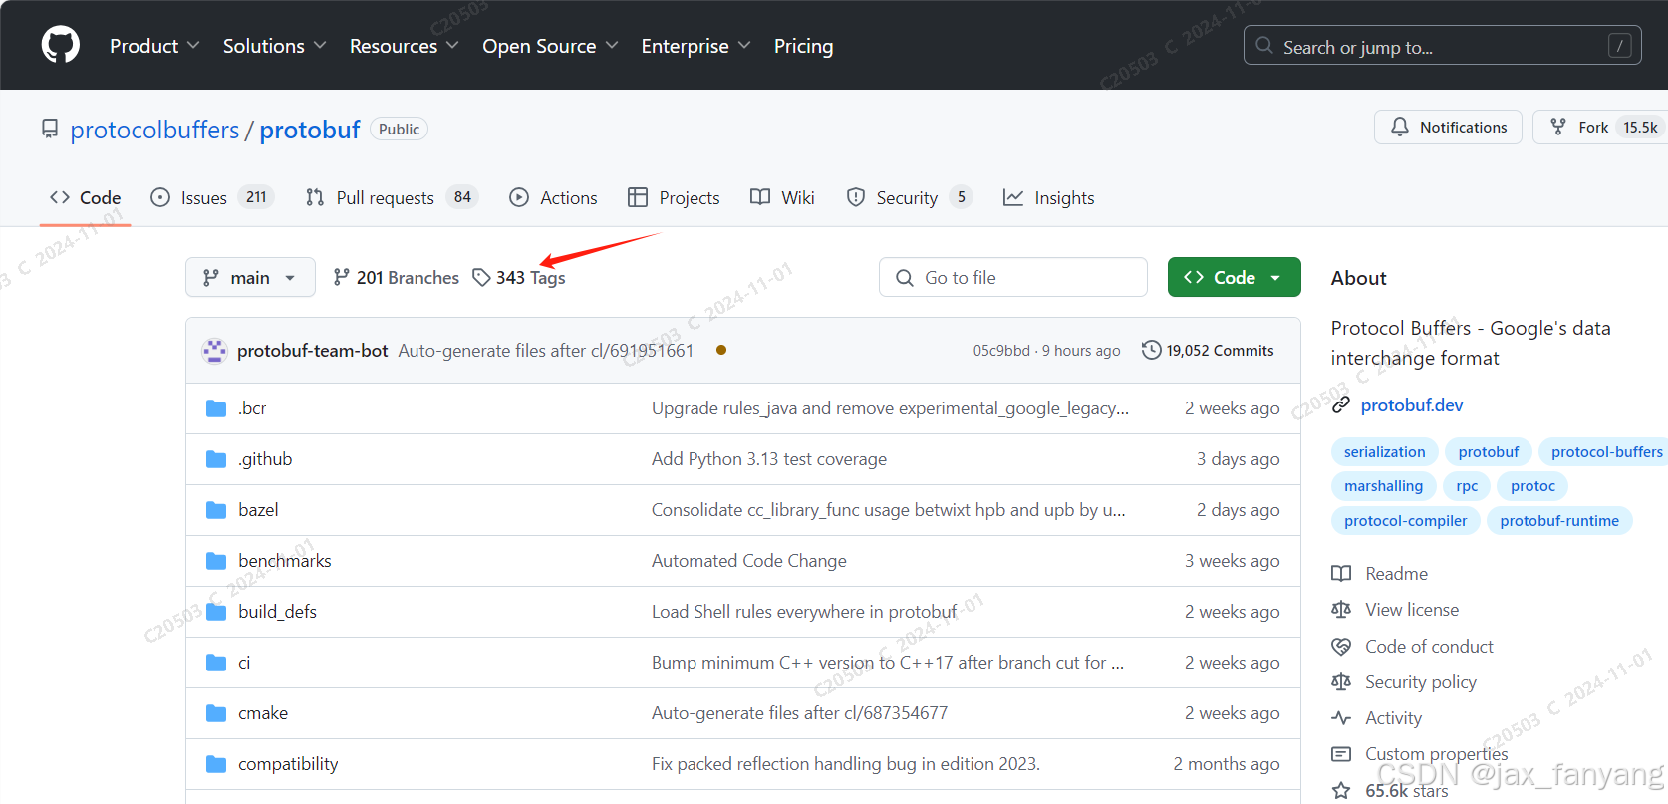
Task: Click the Custom properties note icon
Action: (1341, 754)
